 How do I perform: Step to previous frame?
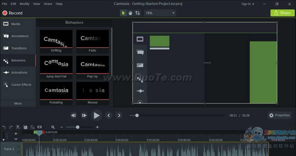[x=73, y=115]
